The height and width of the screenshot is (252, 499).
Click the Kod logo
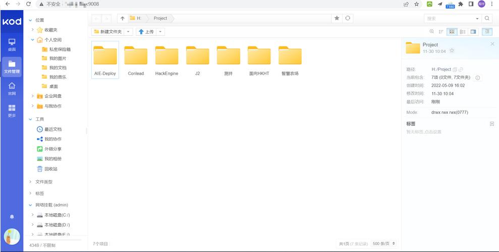tap(12, 22)
